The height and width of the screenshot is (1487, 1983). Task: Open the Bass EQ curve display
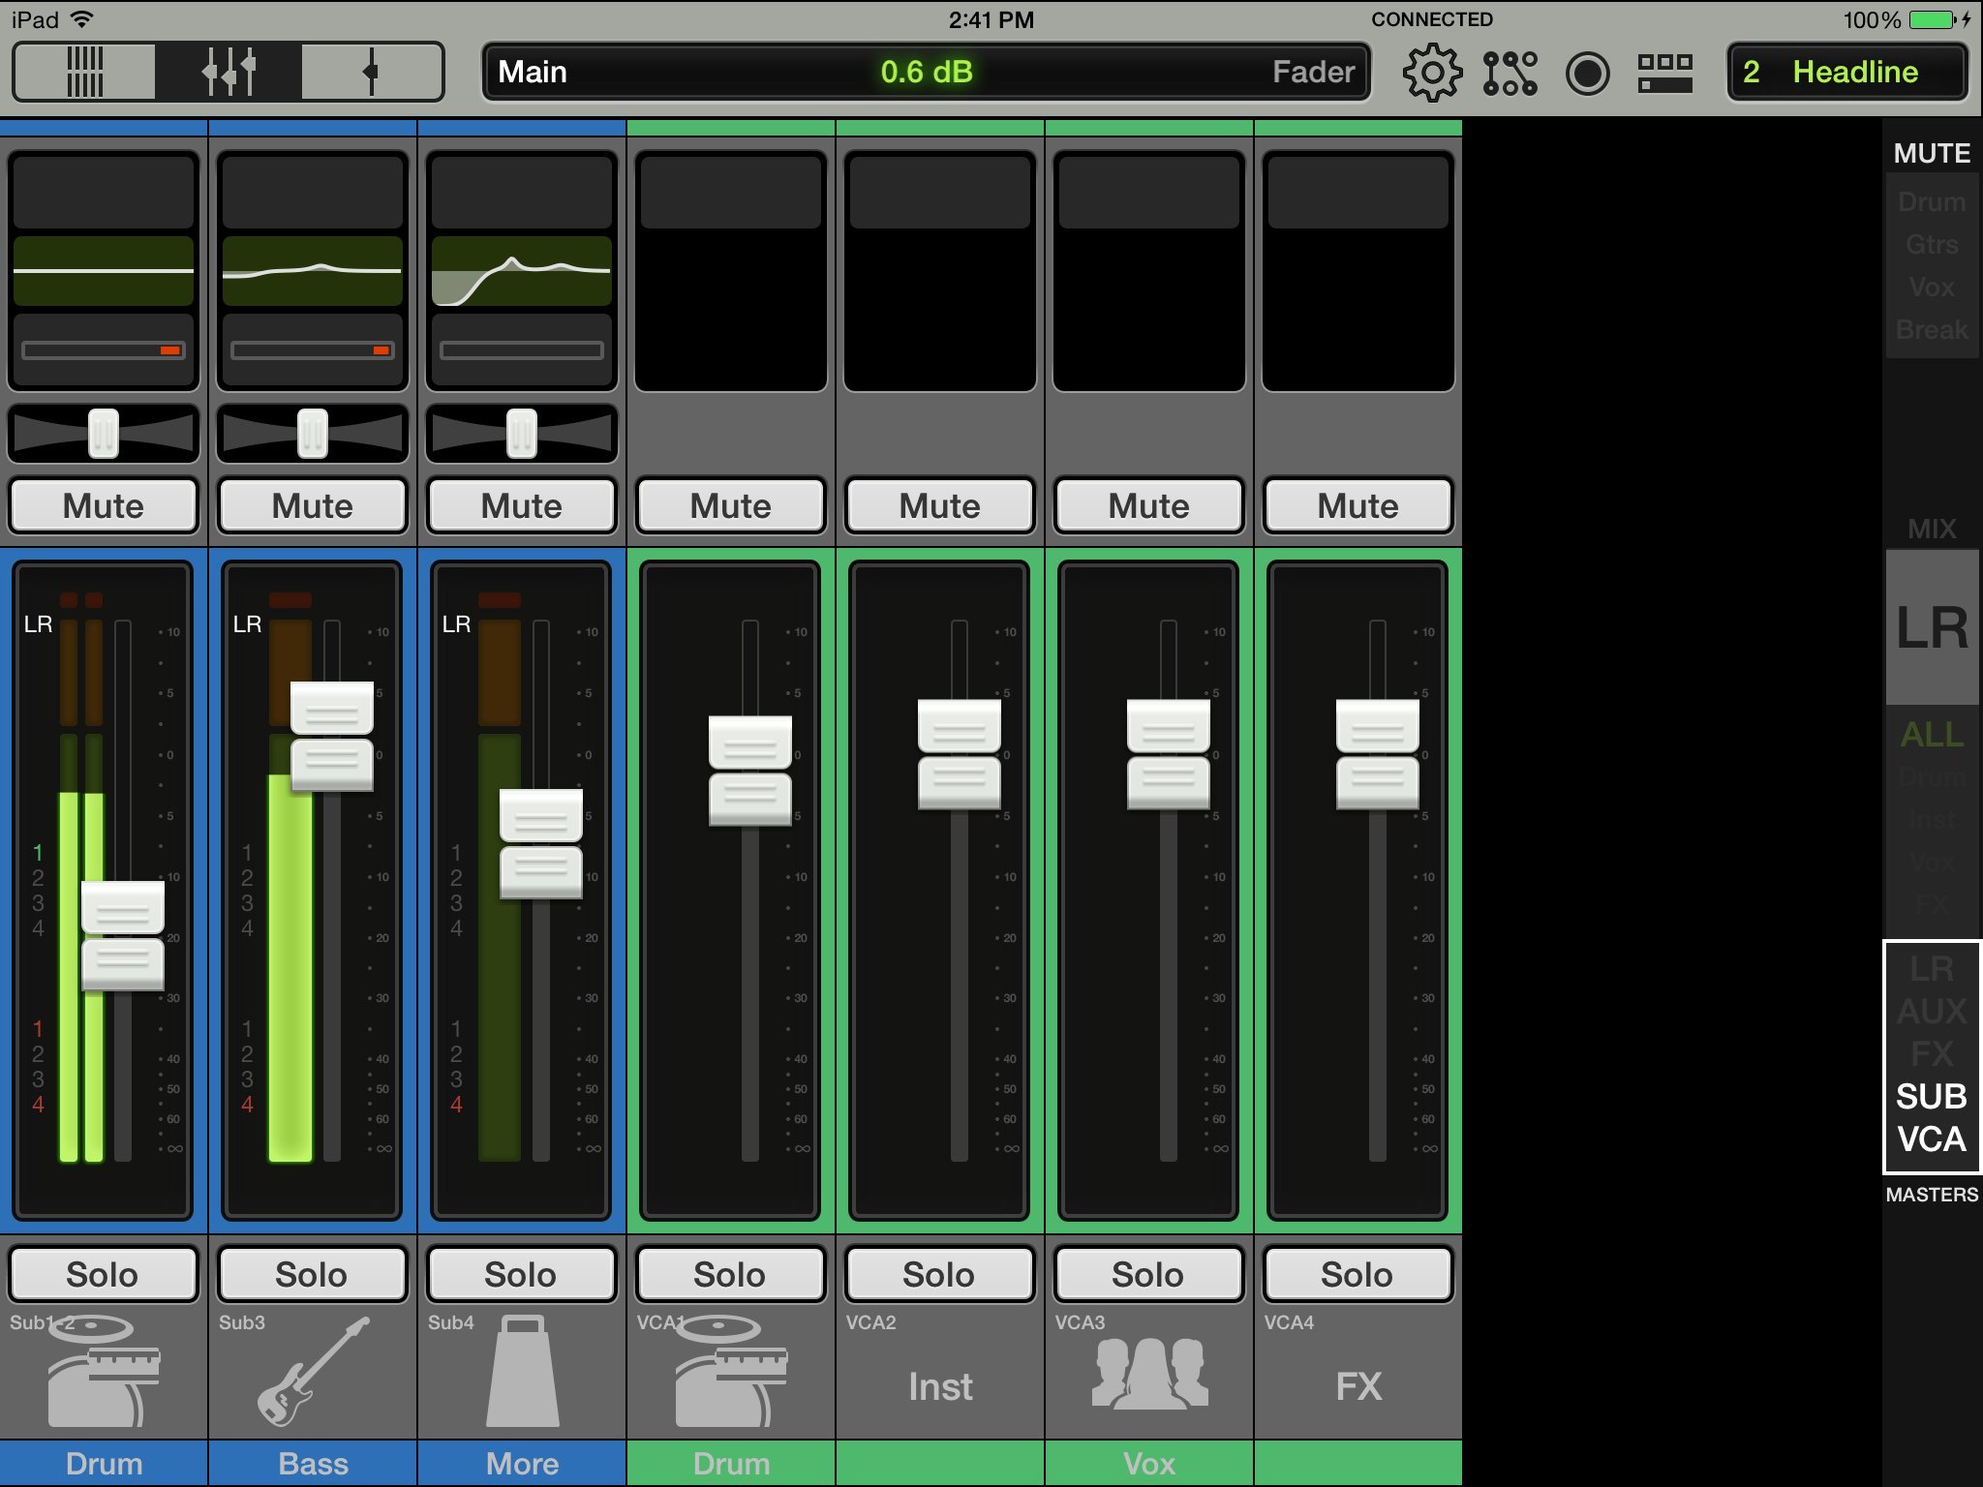coord(313,271)
